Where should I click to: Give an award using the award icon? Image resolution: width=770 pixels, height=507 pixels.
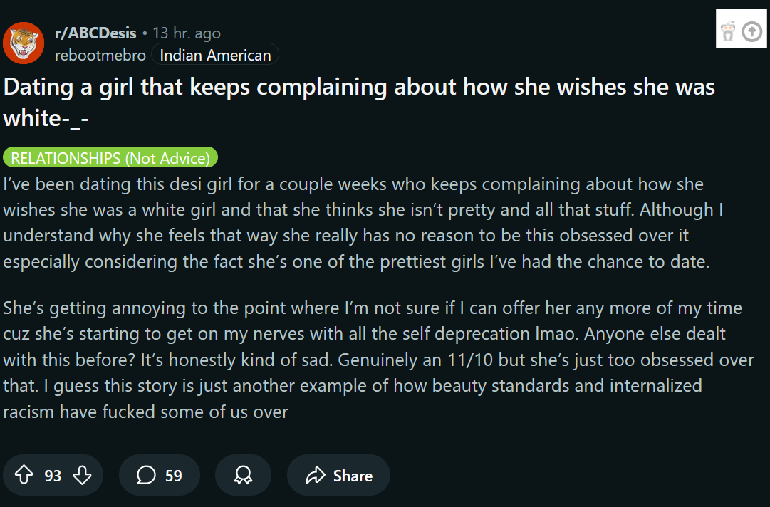[x=243, y=475]
